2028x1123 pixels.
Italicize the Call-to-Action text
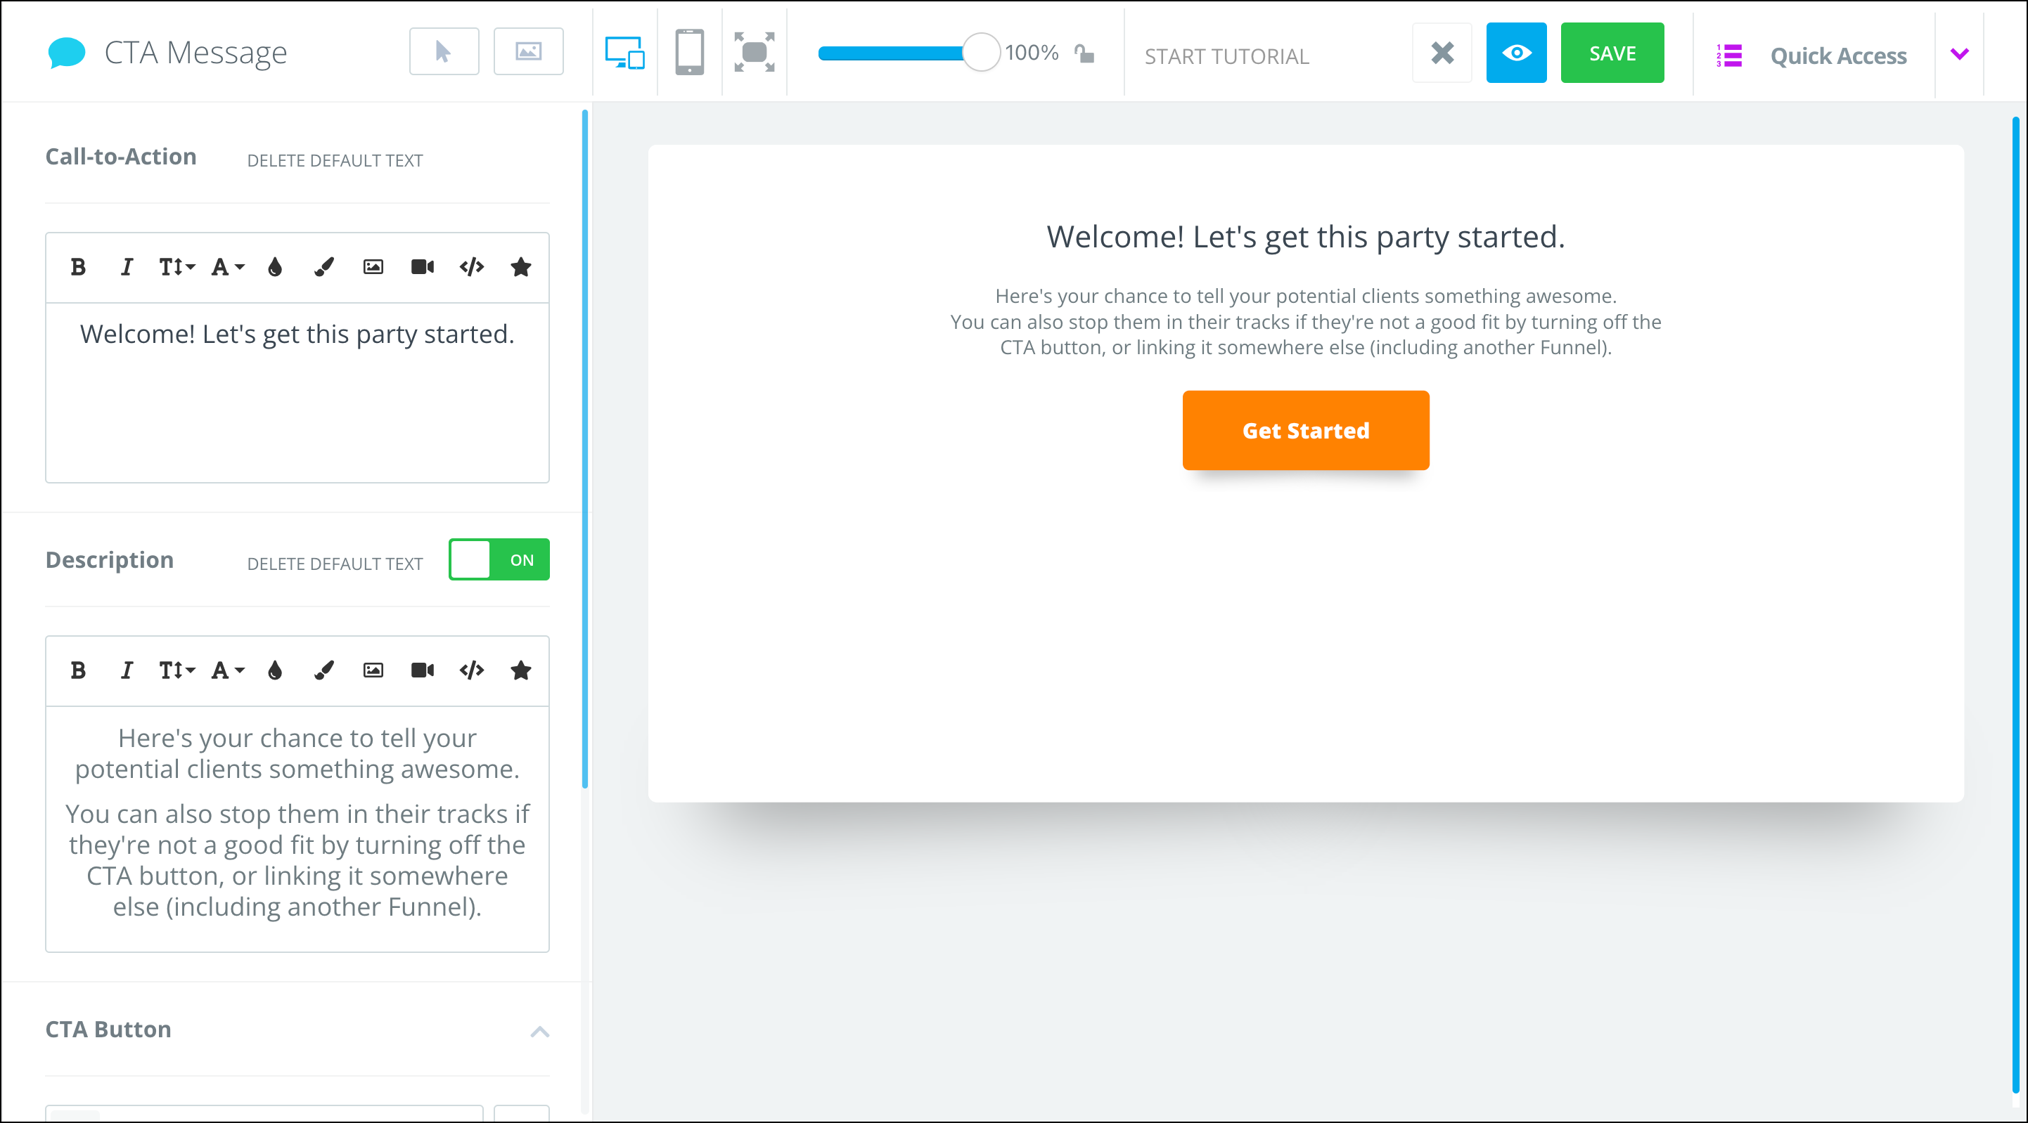(126, 268)
